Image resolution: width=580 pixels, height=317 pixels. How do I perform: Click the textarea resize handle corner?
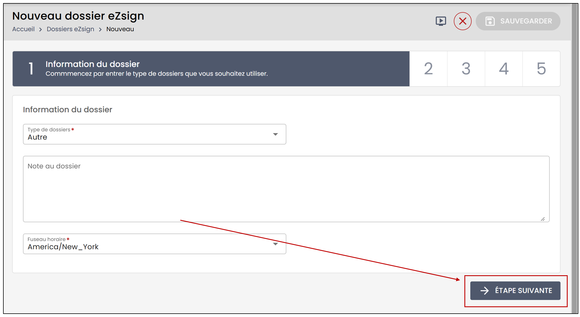543,219
